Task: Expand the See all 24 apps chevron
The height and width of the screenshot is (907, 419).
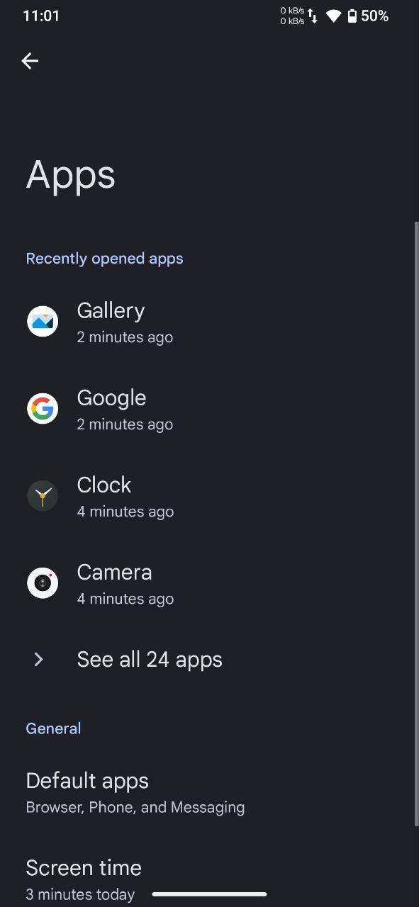Action: coord(39,660)
